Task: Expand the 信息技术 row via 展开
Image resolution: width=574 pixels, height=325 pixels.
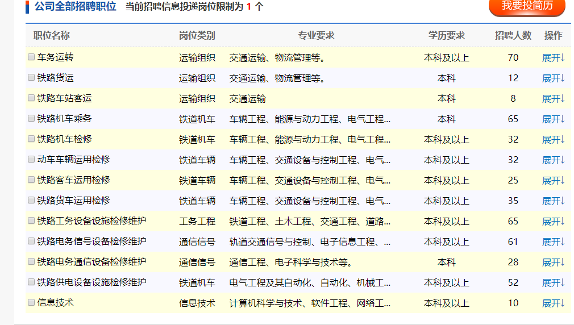Action: pos(553,303)
